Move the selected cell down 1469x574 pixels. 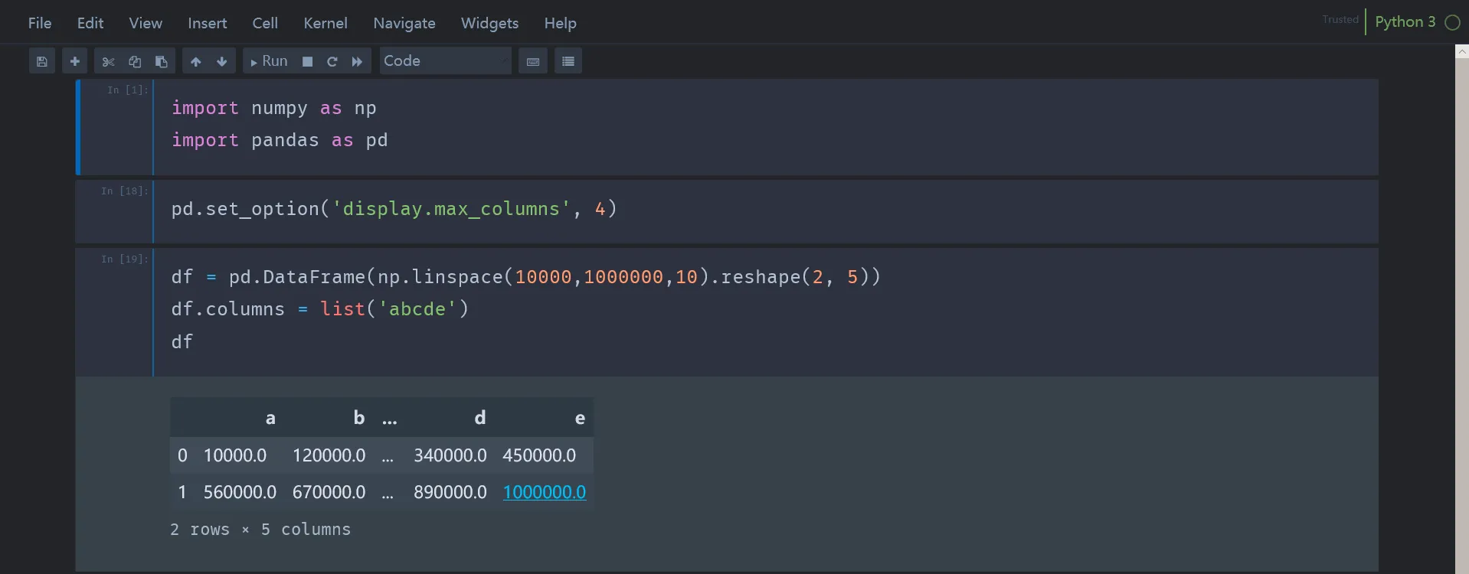pos(222,61)
